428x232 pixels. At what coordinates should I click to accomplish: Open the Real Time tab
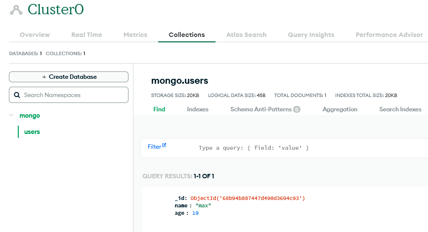[86, 35]
